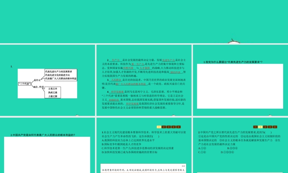Click the "三个代表" box in the diagram
This screenshot has width=288, height=173.
coord(24,84)
